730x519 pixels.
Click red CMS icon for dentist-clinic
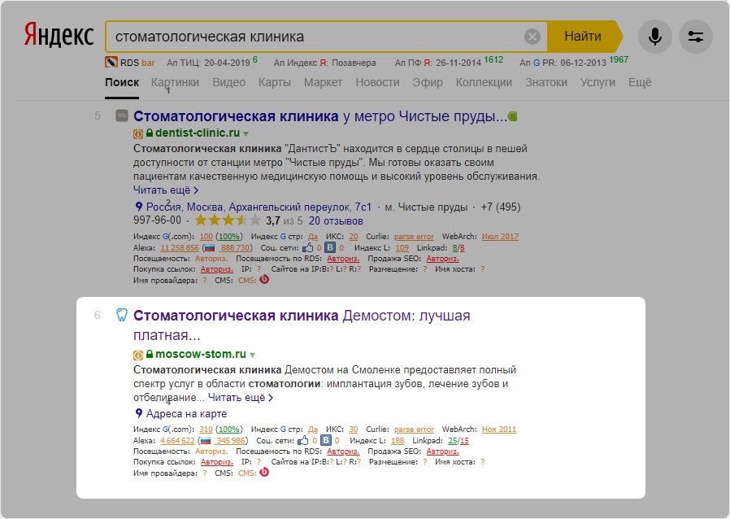[264, 280]
